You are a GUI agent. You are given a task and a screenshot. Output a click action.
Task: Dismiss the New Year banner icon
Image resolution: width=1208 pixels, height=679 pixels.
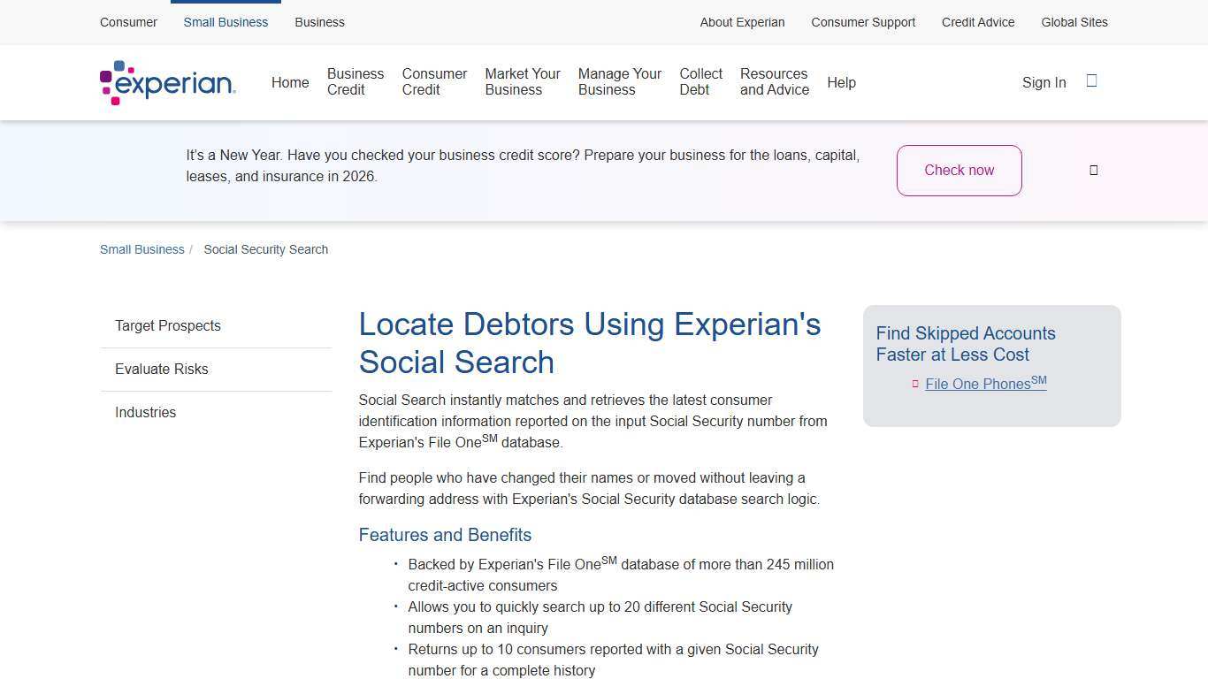tap(1093, 170)
